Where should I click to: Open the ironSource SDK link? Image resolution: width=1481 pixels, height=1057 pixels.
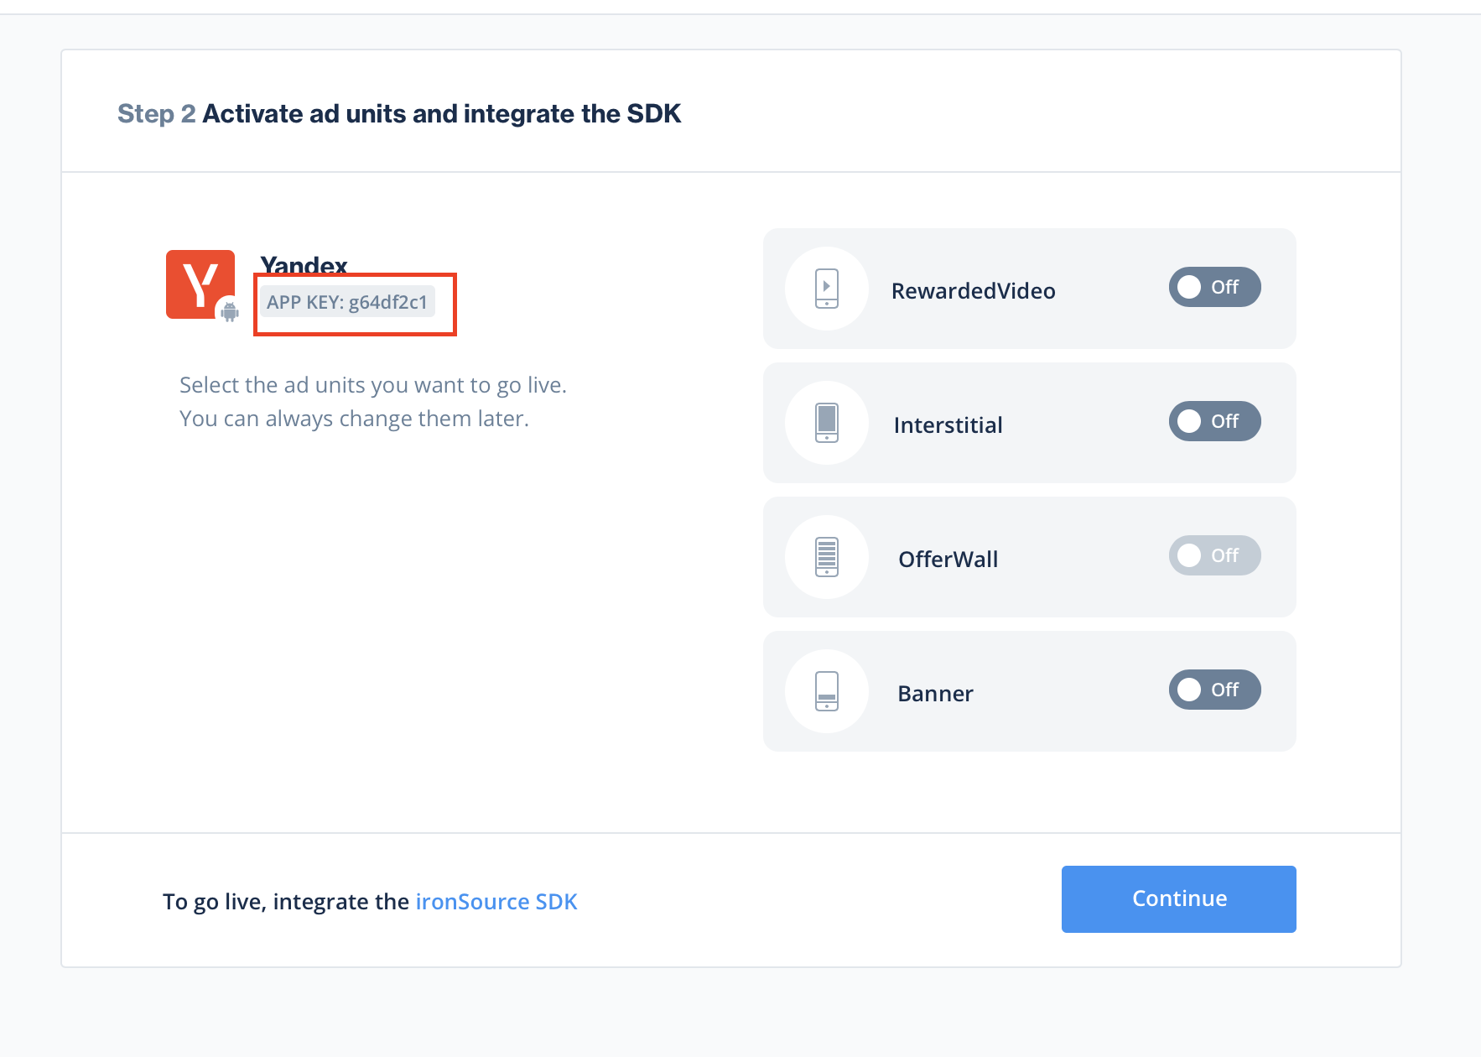coord(496,902)
